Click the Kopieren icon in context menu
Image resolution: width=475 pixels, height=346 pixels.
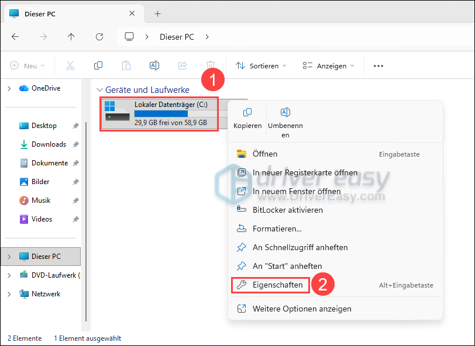[247, 113]
